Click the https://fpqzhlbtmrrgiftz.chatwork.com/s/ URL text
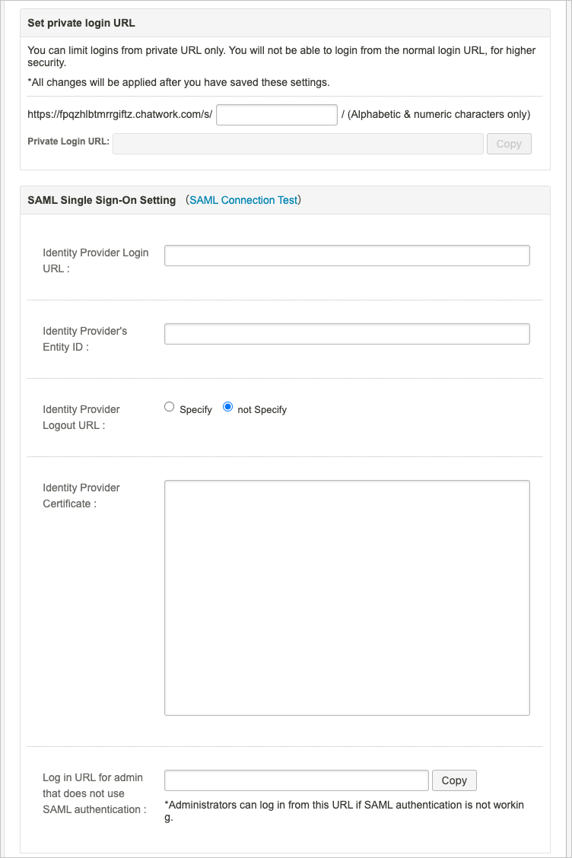The width and height of the screenshot is (572, 858). tap(118, 114)
